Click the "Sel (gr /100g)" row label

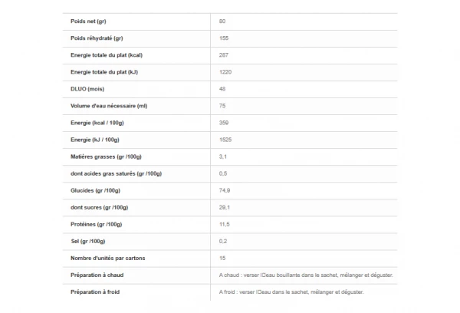(88, 241)
